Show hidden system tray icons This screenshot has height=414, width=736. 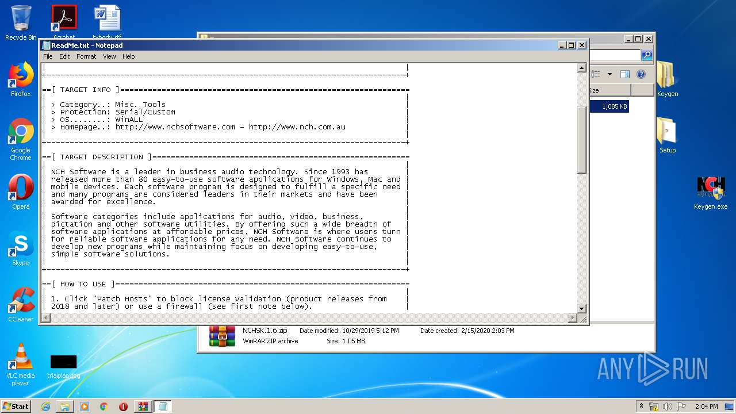[x=641, y=407]
